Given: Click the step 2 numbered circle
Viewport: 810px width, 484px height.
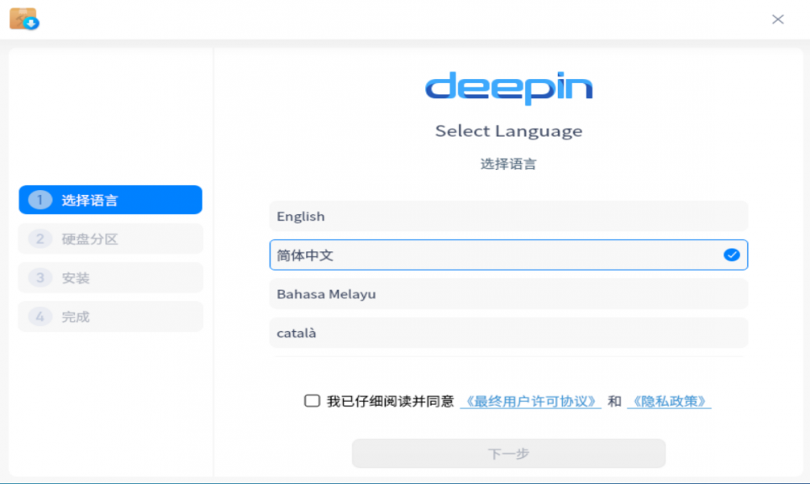Looking at the screenshot, I should [x=39, y=239].
